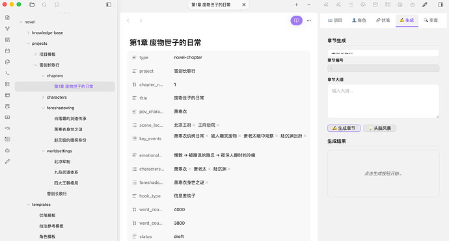Screen dimensions: 449x241
Task: Click the 生成结果 output box
Action: click(x=383, y=173)
